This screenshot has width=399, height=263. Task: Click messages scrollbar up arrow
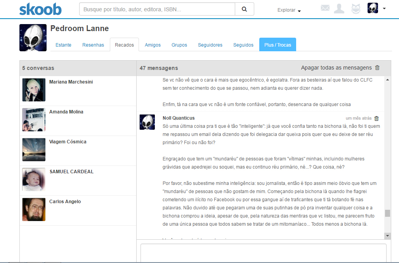pos(387,80)
